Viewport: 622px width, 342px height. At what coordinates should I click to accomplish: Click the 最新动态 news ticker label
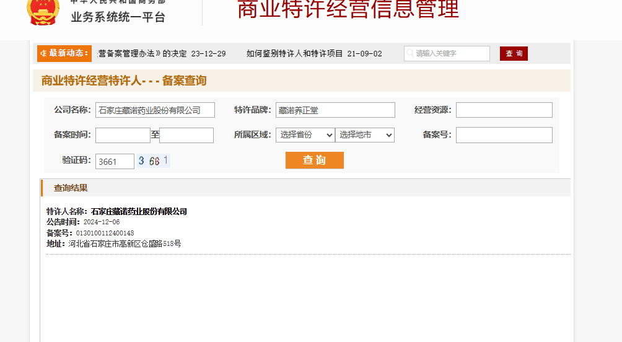point(64,53)
